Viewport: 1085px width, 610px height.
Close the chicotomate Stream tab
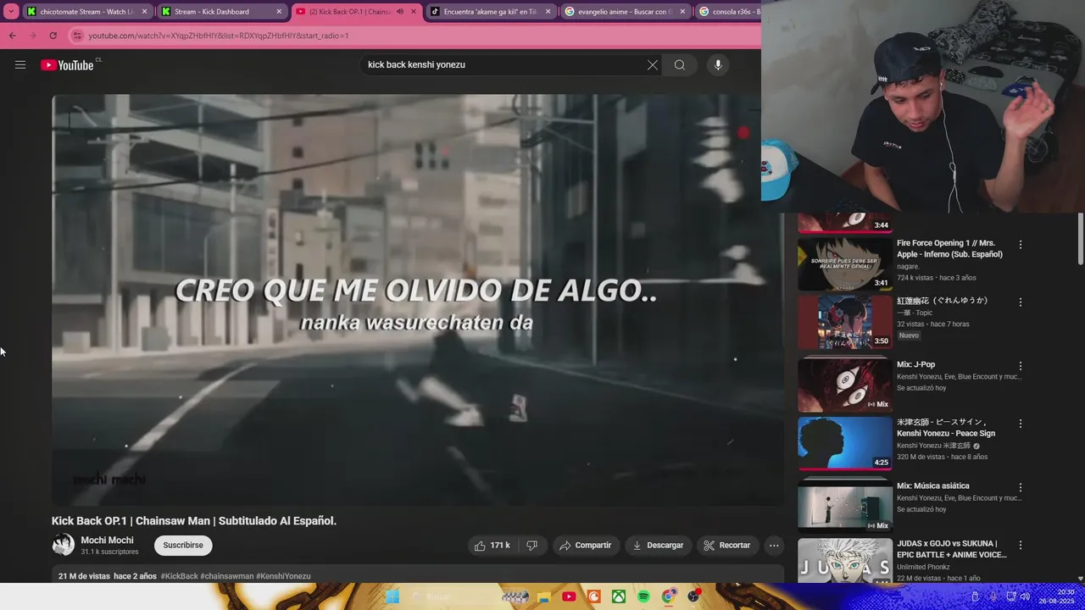tap(144, 12)
